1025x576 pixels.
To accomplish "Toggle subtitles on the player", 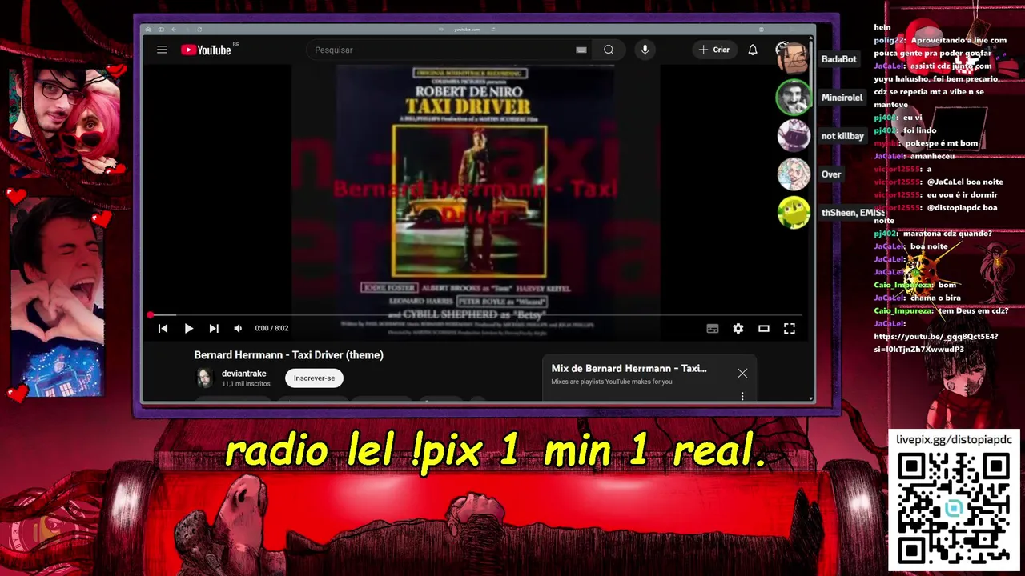I will 713,328.
